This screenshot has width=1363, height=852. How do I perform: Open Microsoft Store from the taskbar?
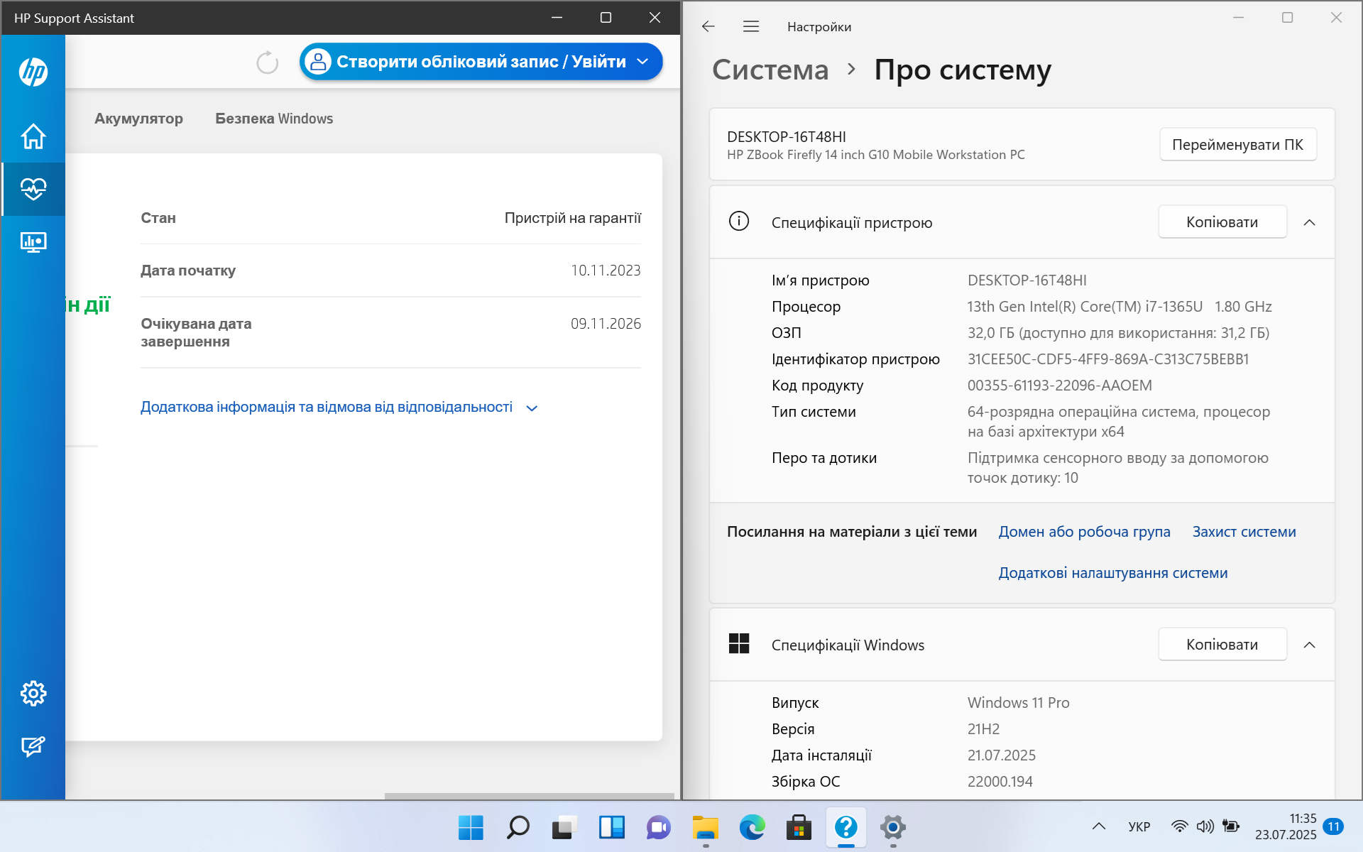799,827
